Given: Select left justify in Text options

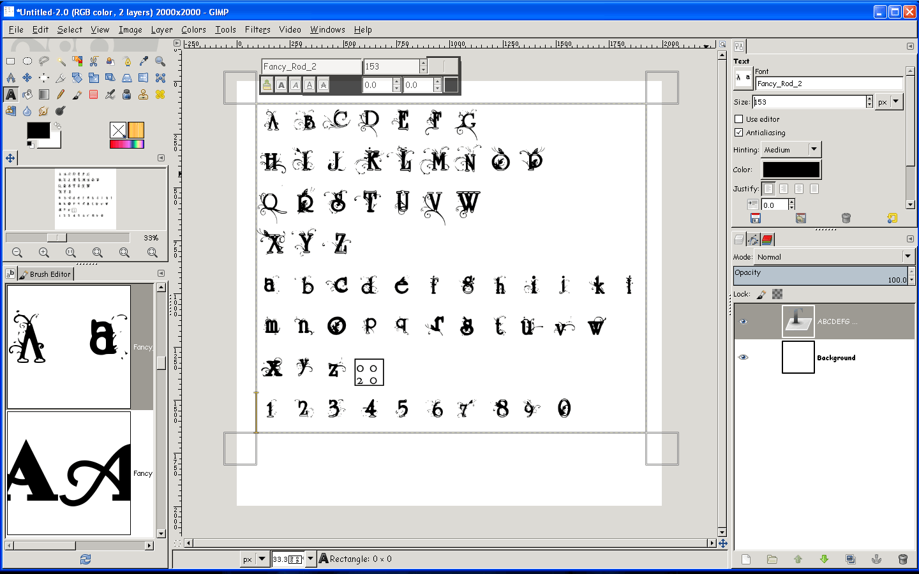Looking at the screenshot, I should click(x=768, y=189).
